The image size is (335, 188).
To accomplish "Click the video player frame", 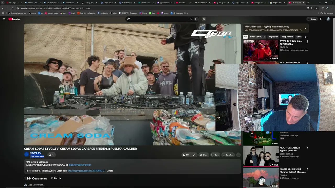I will tap(132, 85).
